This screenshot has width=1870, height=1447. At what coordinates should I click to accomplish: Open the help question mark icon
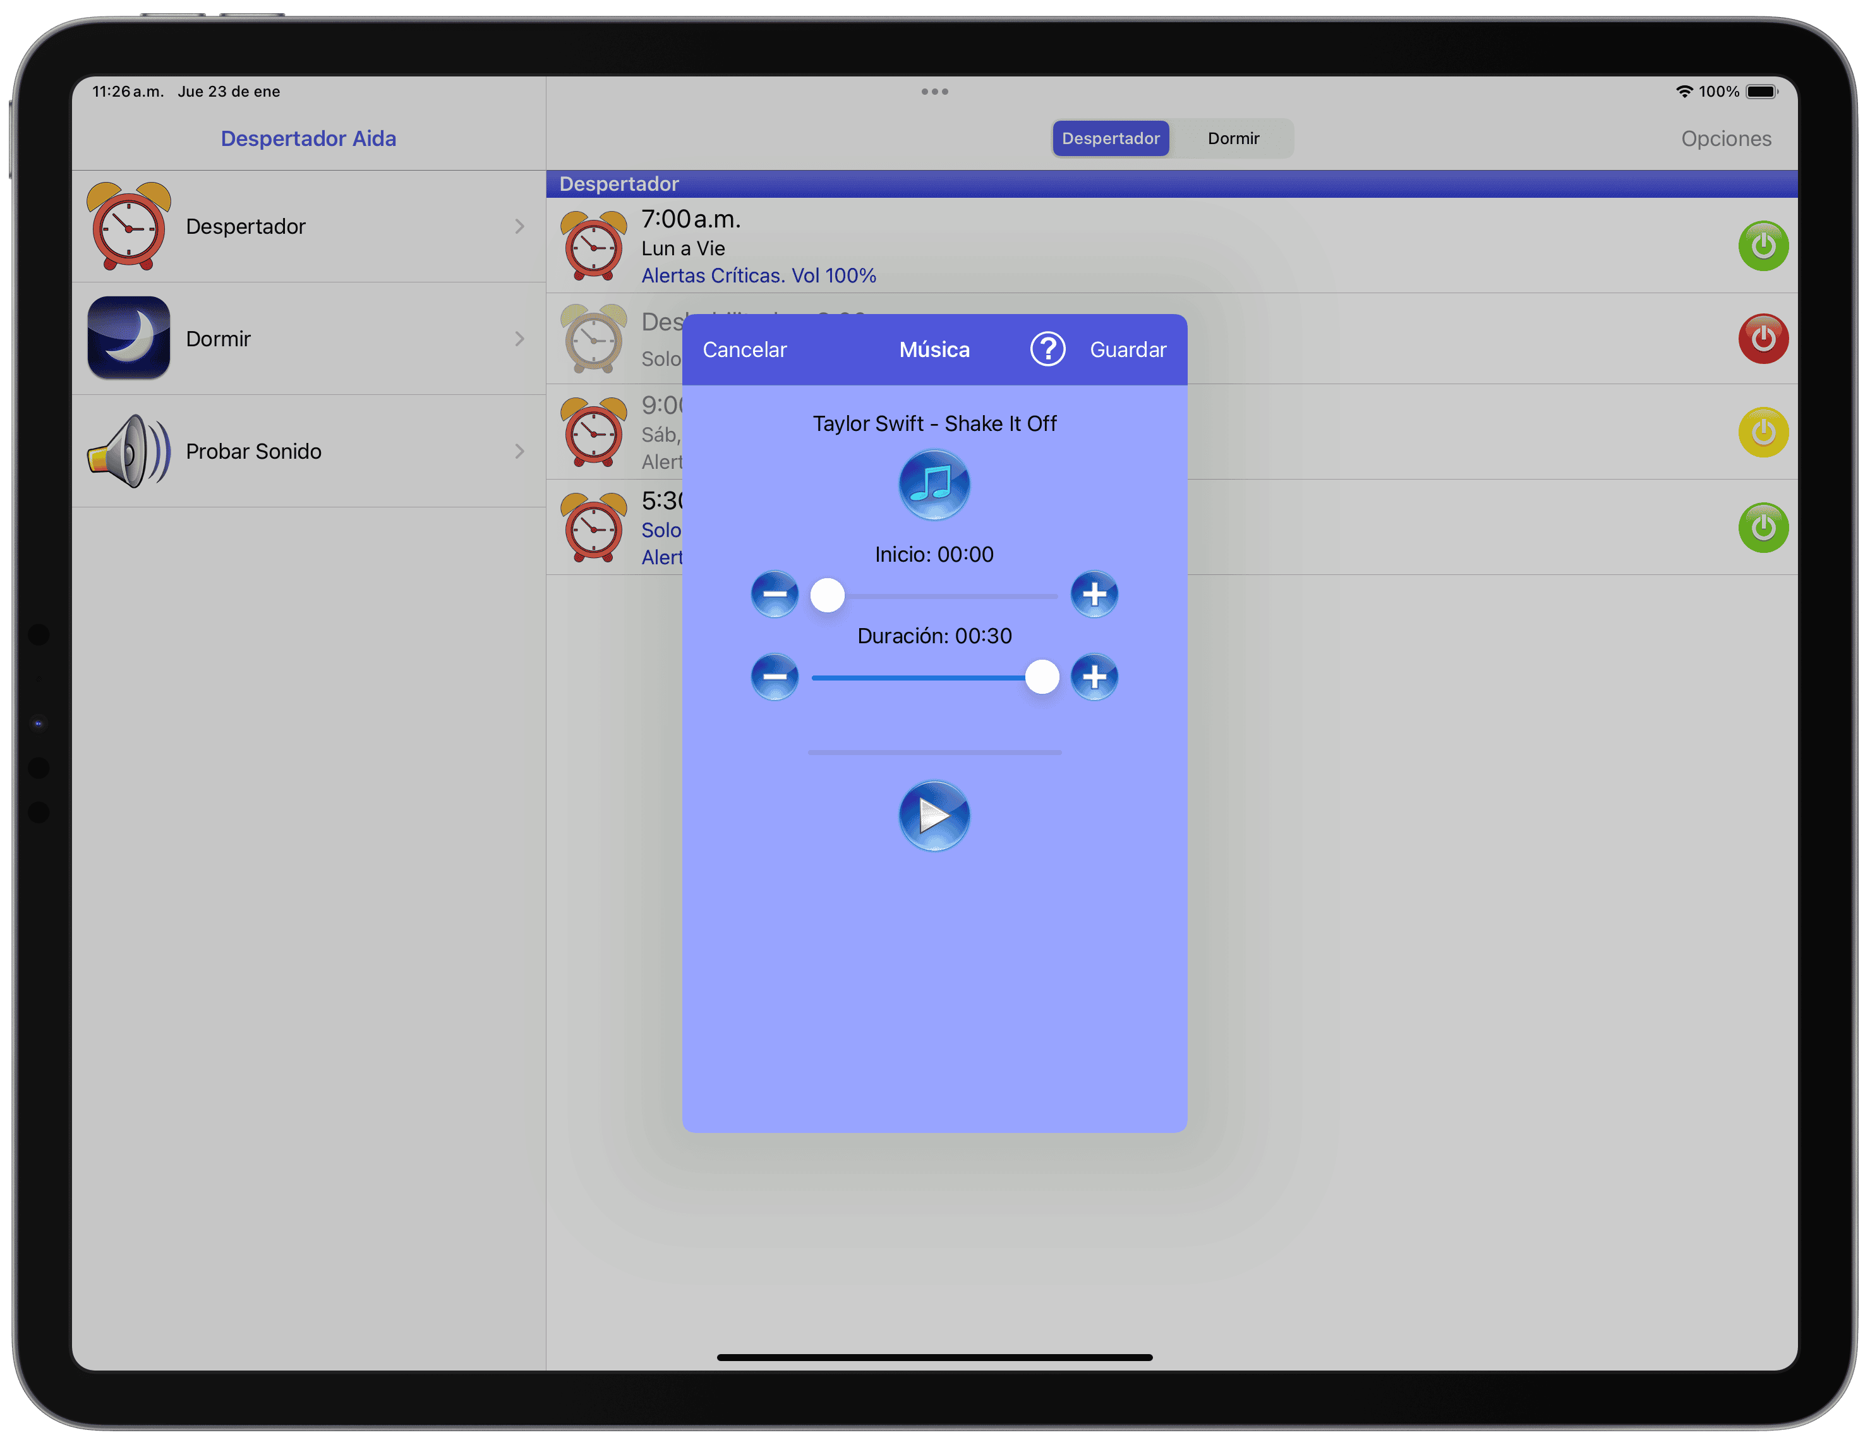[1047, 349]
